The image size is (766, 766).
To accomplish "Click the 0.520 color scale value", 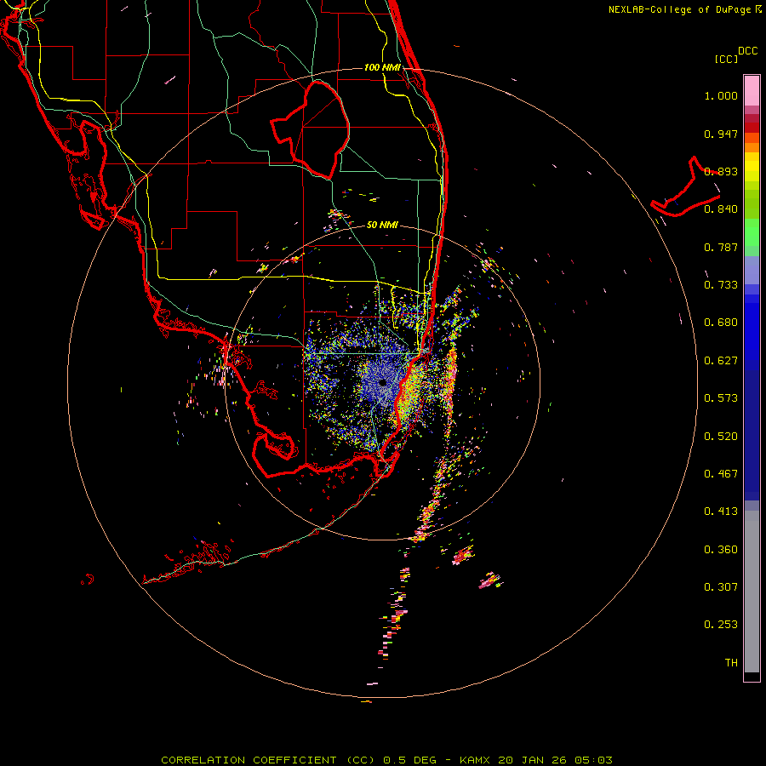I will click(x=721, y=437).
